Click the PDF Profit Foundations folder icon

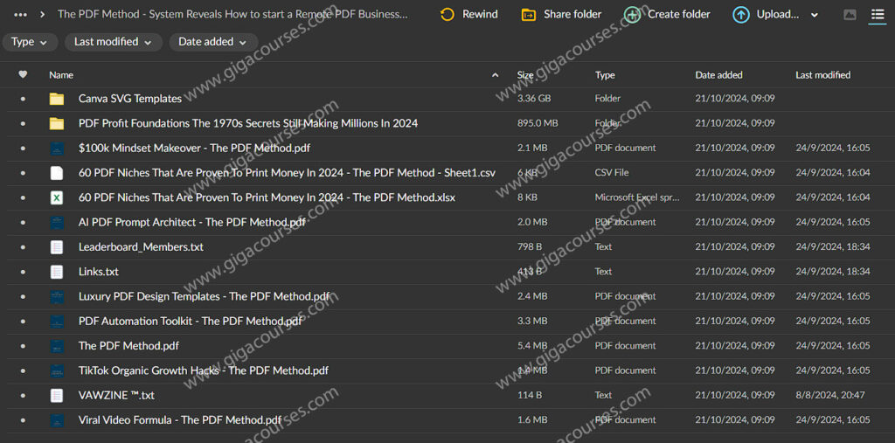click(57, 123)
